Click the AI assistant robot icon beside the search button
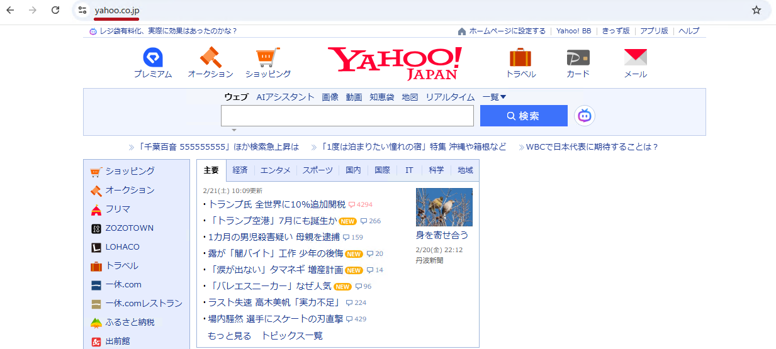776x349 pixels. (x=585, y=116)
